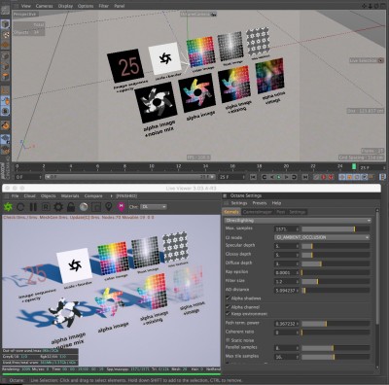Click the restart render circular arrow icon
389x385 pixels.
pos(20,207)
